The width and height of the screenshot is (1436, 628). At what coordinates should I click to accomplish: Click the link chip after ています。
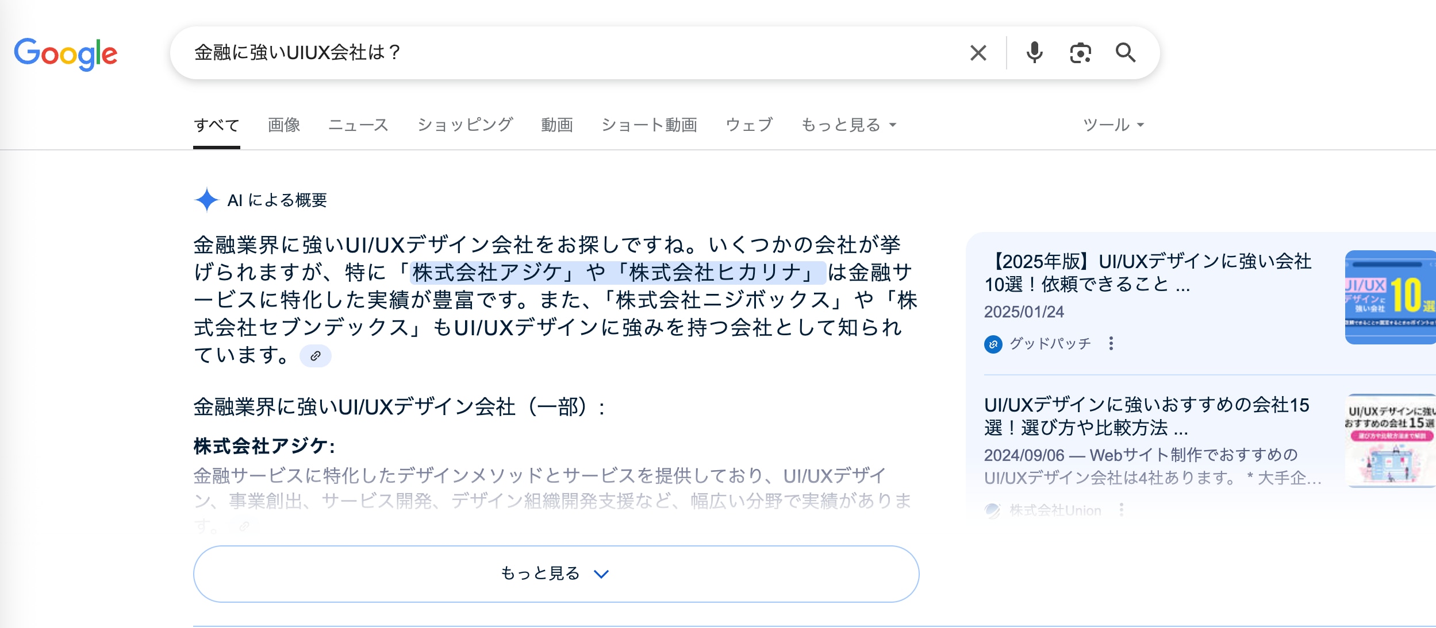point(316,356)
